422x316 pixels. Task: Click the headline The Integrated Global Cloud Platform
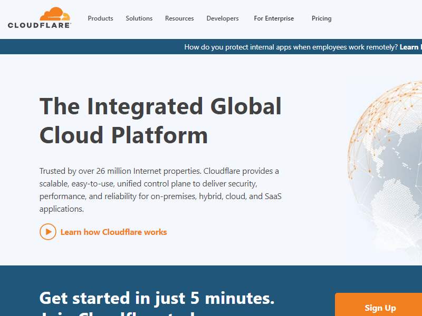(160, 121)
